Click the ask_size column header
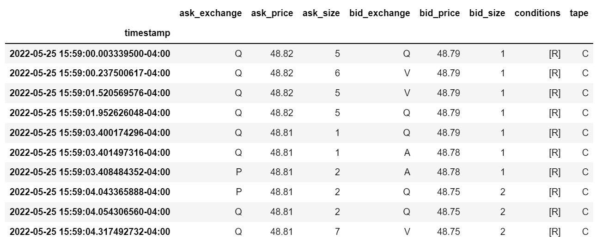This screenshot has height=246, width=602. click(x=321, y=13)
